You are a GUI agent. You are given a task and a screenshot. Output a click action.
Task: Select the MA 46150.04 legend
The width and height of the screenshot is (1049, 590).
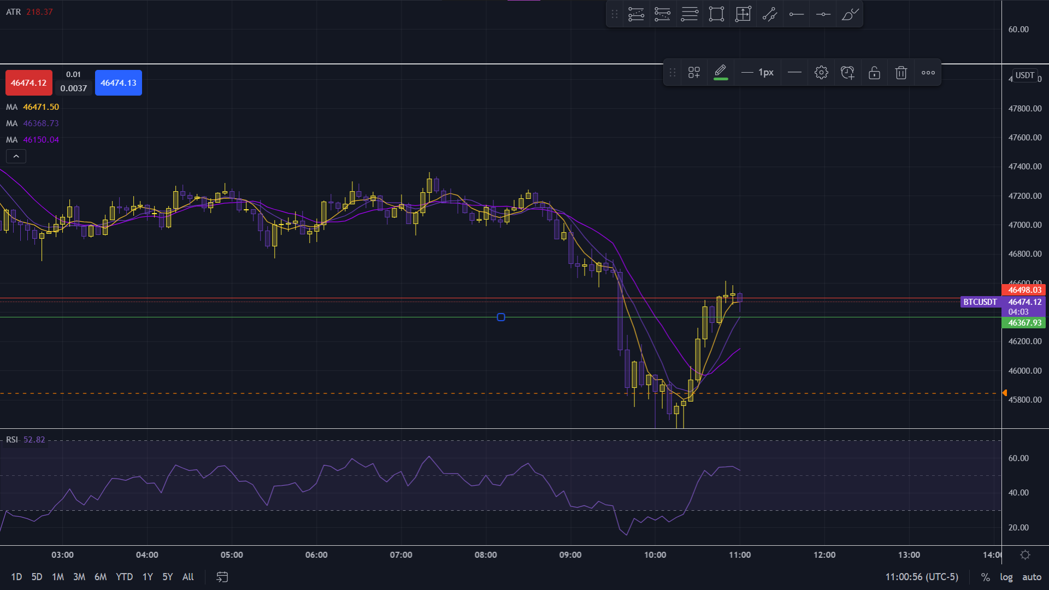pyautogui.click(x=32, y=140)
